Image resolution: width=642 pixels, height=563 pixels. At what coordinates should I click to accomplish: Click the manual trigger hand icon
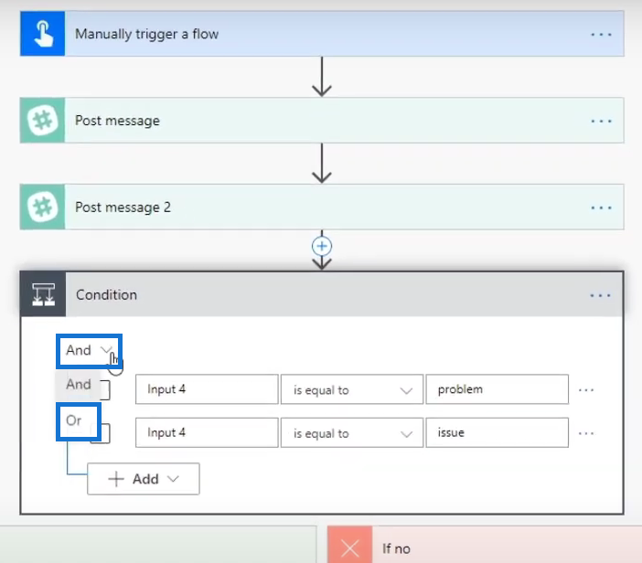point(43,34)
